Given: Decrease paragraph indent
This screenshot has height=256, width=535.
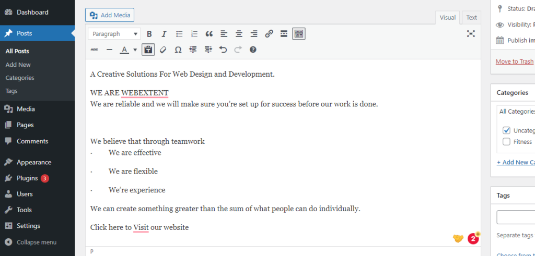Looking at the screenshot, I should [x=193, y=50].
